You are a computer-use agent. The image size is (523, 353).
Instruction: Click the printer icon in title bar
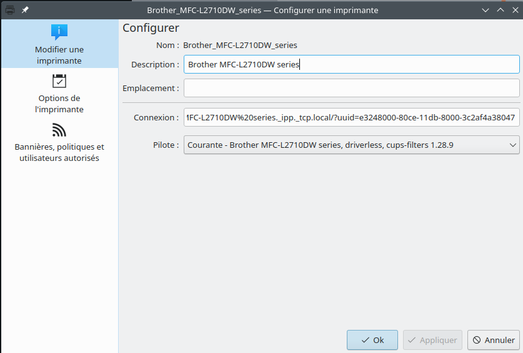[x=10, y=10]
